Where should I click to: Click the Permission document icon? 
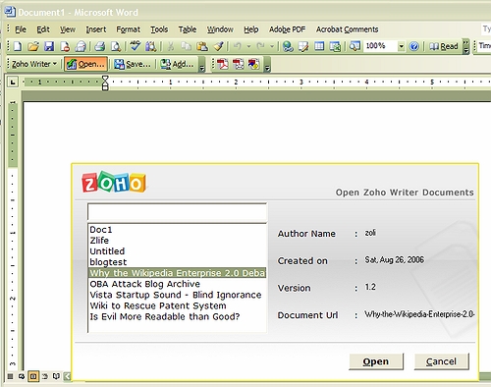click(65, 46)
